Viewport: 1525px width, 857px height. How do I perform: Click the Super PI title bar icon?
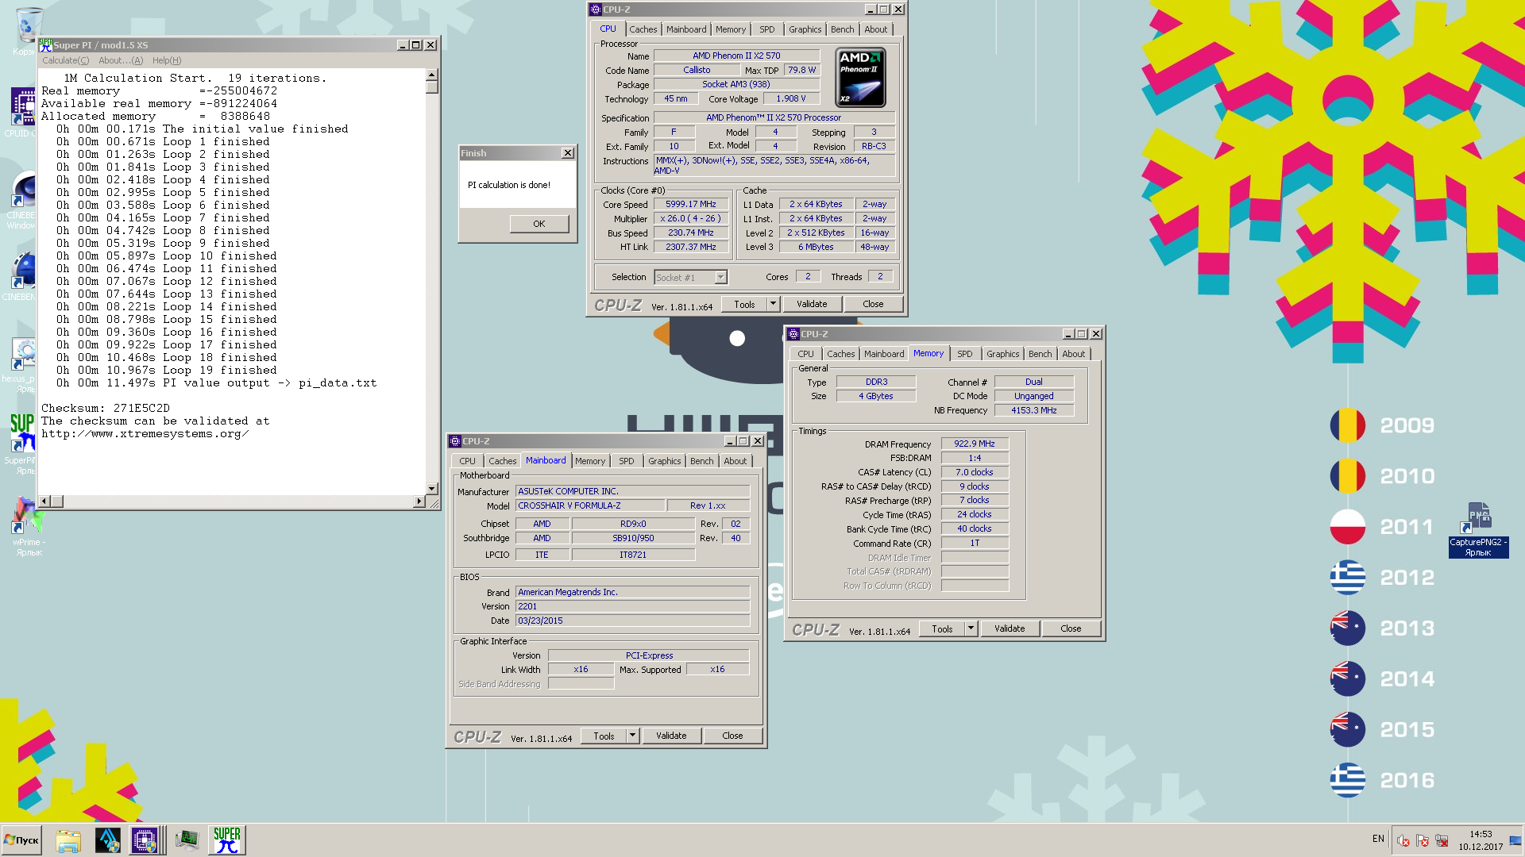[x=45, y=44]
